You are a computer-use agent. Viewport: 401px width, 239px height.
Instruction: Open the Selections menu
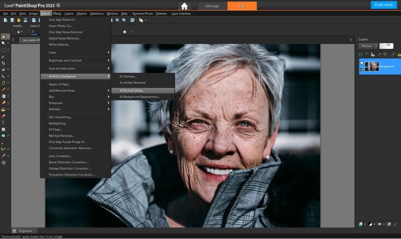tap(97, 13)
